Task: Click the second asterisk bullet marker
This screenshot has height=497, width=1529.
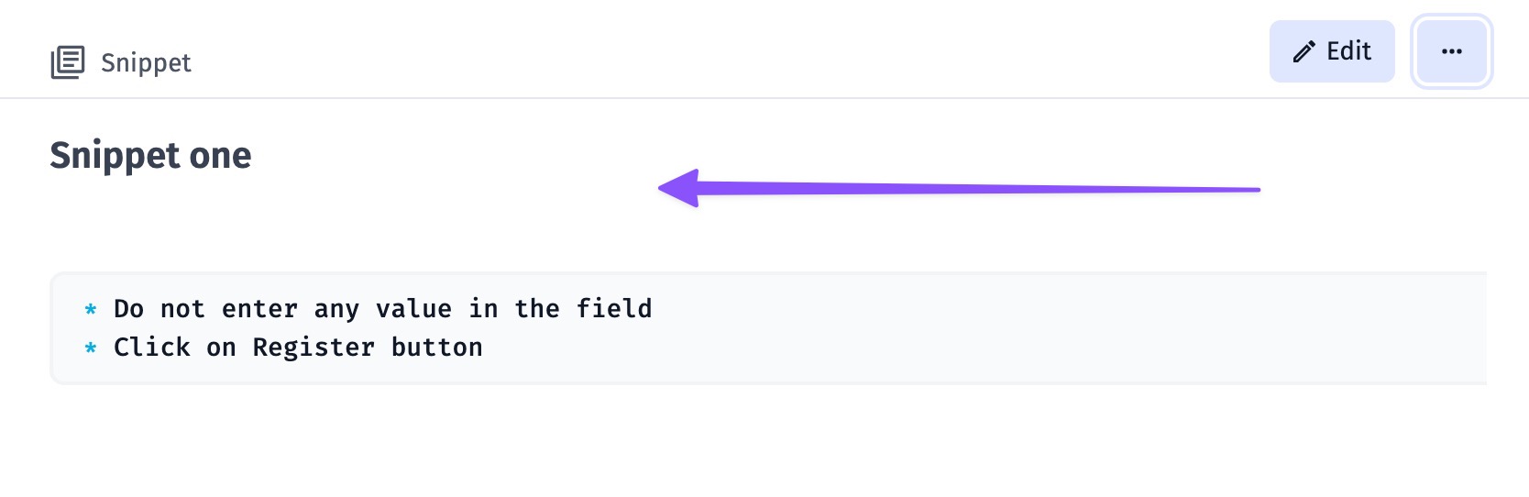Action: [x=91, y=348]
